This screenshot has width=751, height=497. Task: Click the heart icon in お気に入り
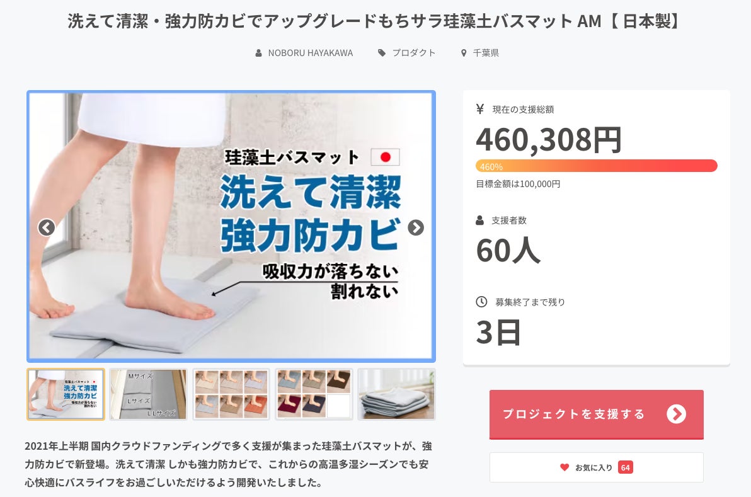pyautogui.click(x=565, y=467)
